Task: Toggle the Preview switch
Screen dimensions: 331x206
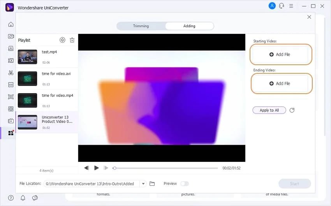Action: 185,184
